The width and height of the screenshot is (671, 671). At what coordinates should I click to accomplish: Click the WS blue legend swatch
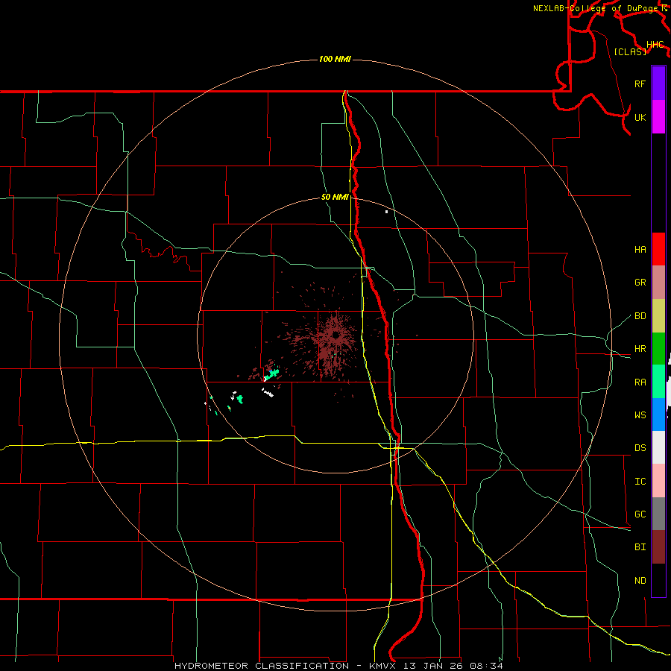[x=658, y=415]
